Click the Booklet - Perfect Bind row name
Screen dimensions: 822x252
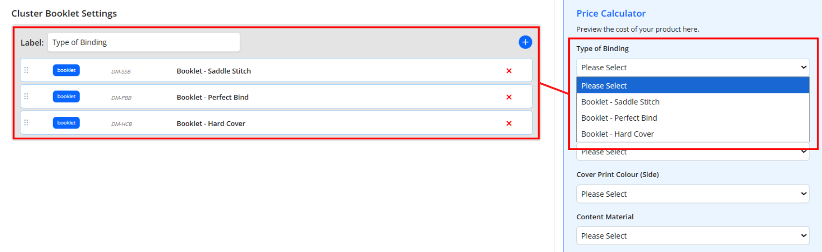tap(212, 97)
